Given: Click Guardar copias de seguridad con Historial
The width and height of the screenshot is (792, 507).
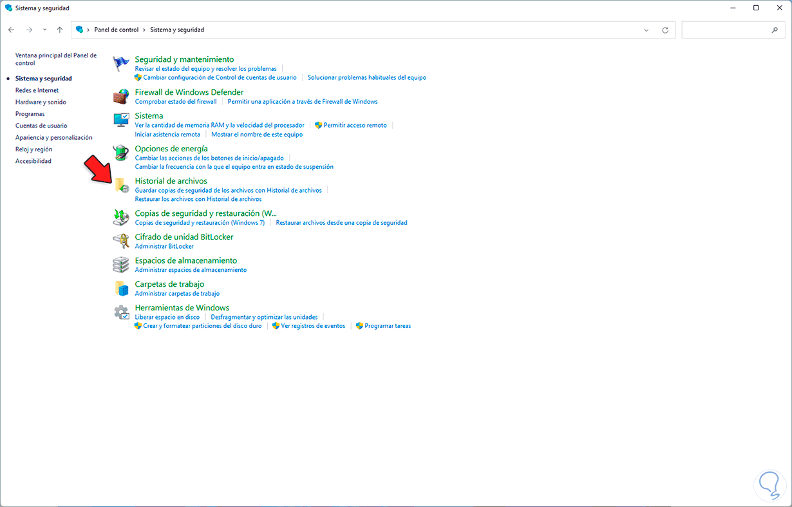Looking at the screenshot, I should coord(228,190).
